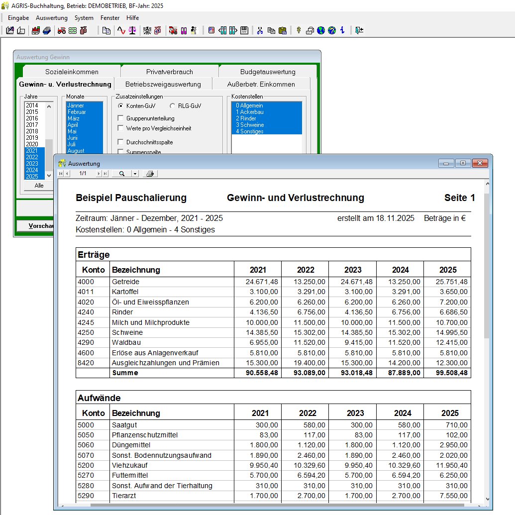
Task: Click the Alle button under Jahre
Action: pyautogui.click(x=39, y=185)
